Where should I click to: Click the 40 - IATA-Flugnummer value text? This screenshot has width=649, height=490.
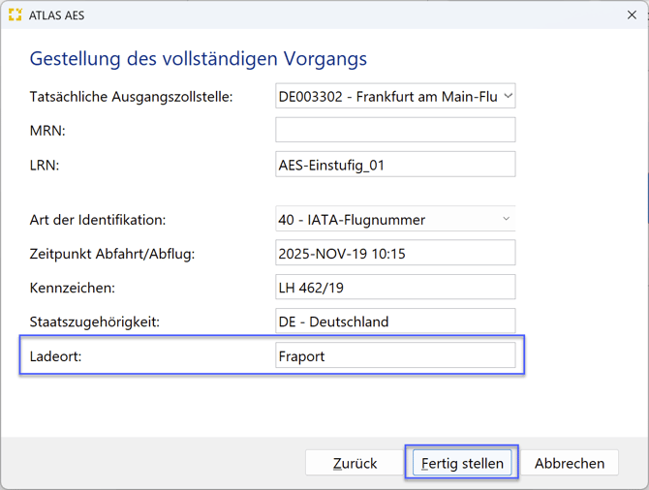352,220
